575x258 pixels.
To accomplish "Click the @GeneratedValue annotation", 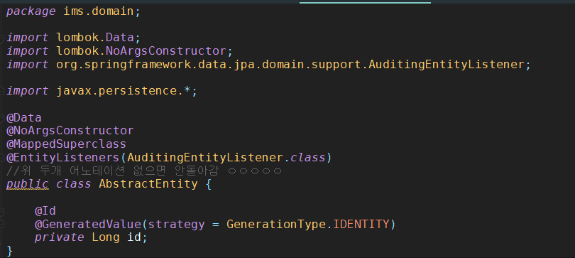I will 87,224.
